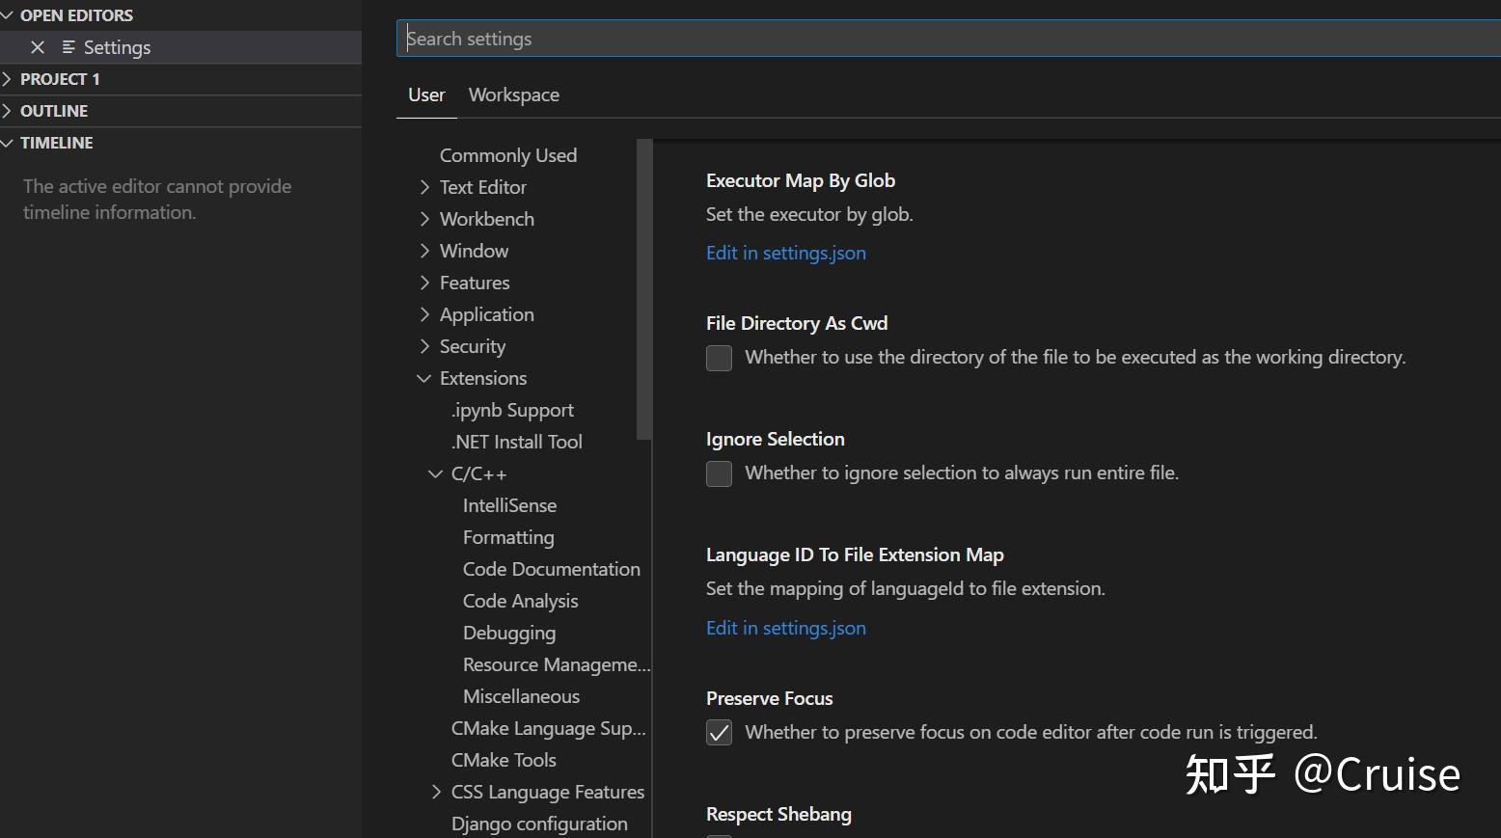Check the Ignore Selection option

pyautogui.click(x=718, y=473)
